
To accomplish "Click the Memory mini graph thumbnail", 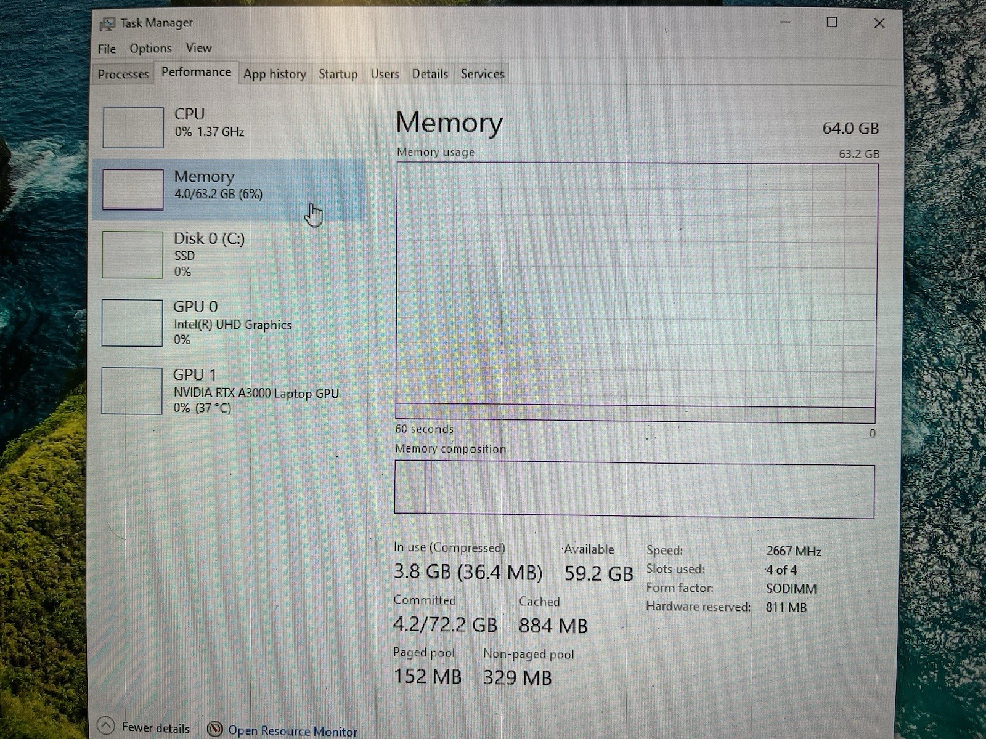I will [x=132, y=189].
